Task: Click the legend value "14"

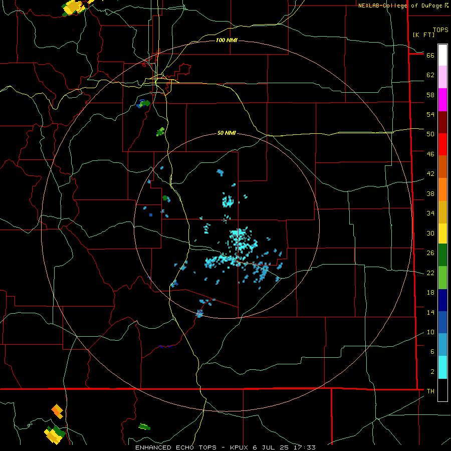Action: click(x=430, y=312)
